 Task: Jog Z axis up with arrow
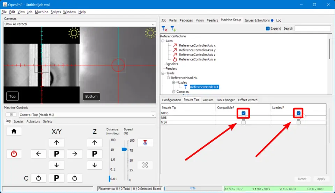94,142
